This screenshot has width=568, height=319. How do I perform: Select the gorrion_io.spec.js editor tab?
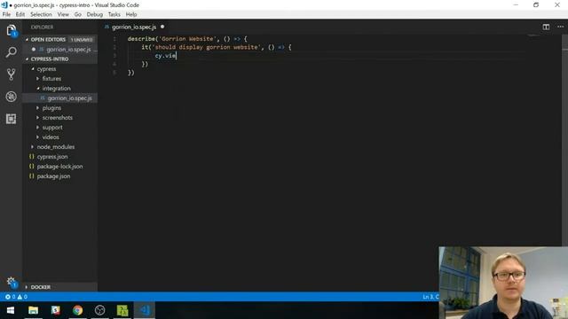pyautogui.click(x=134, y=27)
